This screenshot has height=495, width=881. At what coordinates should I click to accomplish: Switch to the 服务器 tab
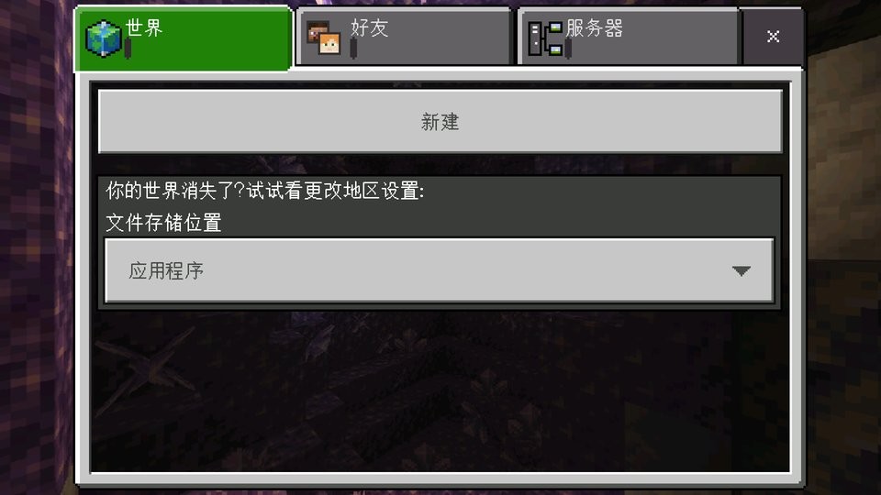pyautogui.click(x=628, y=37)
